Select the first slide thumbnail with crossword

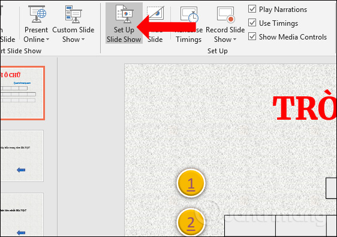pos(22,93)
